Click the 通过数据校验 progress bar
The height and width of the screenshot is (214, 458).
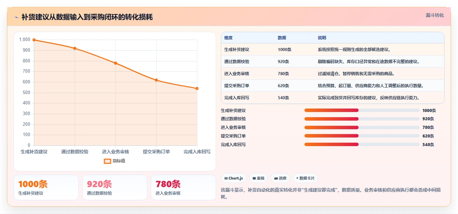(x=362, y=119)
